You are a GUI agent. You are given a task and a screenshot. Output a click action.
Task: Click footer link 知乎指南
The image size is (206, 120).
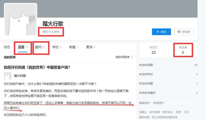click(x=154, y=112)
